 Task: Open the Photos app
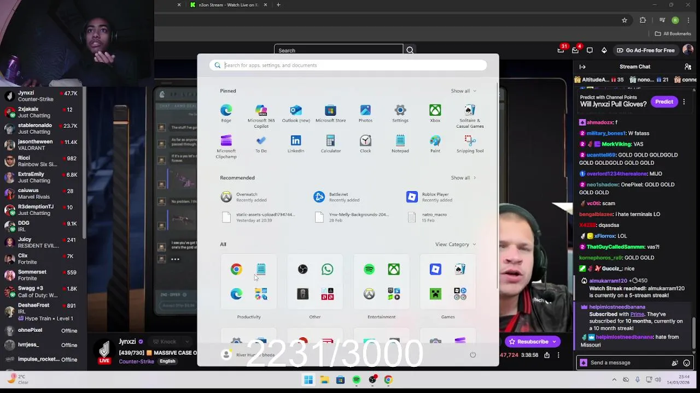click(365, 114)
